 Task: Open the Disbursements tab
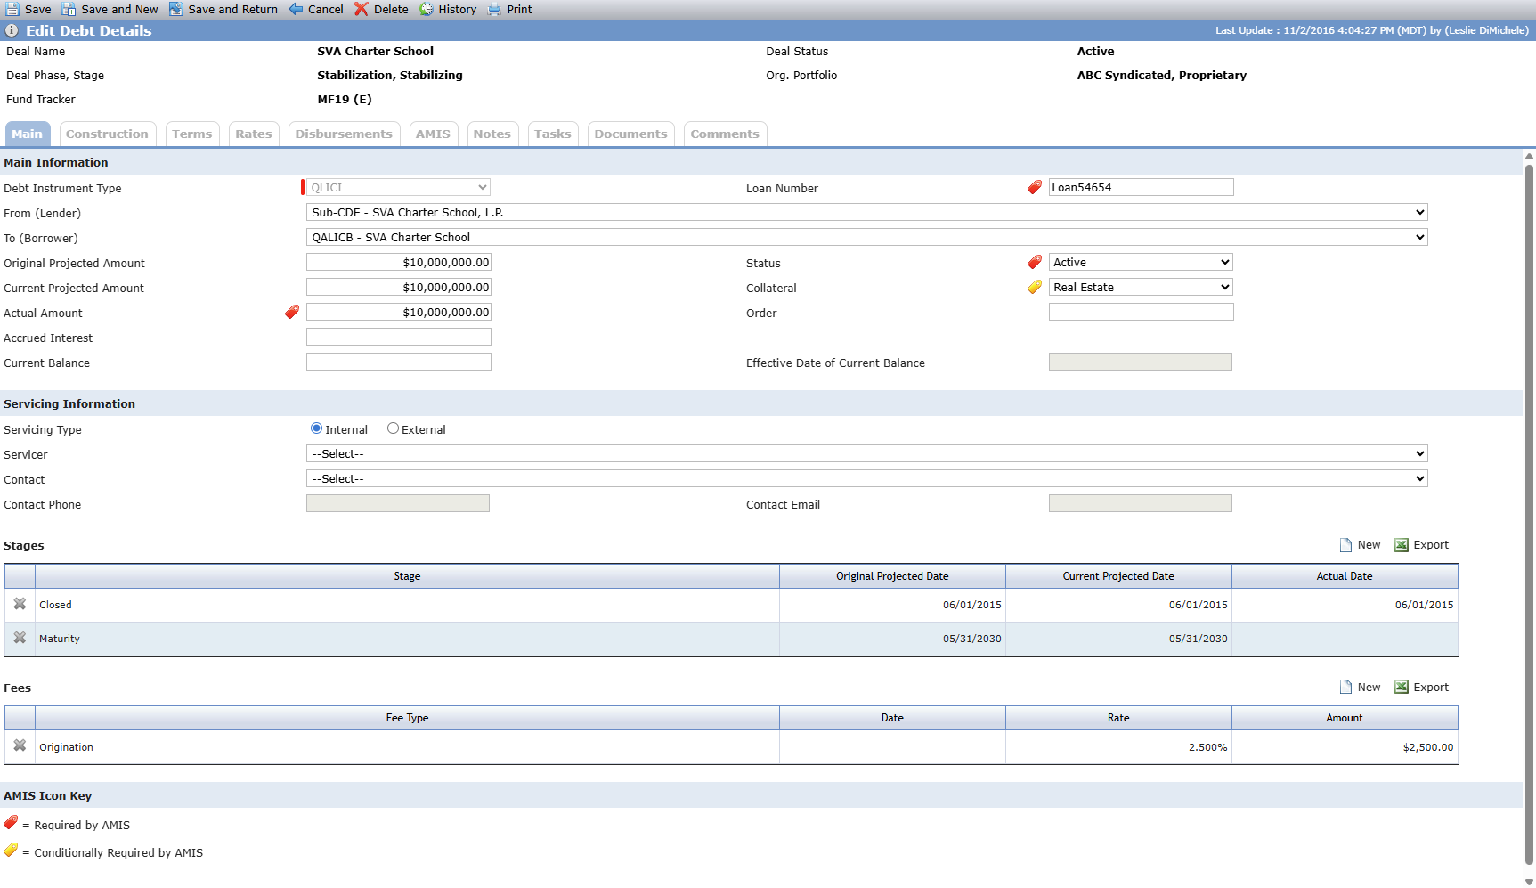[344, 134]
